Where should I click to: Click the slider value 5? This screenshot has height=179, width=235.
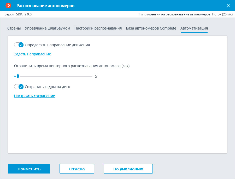pyautogui.click(x=96, y=76)
